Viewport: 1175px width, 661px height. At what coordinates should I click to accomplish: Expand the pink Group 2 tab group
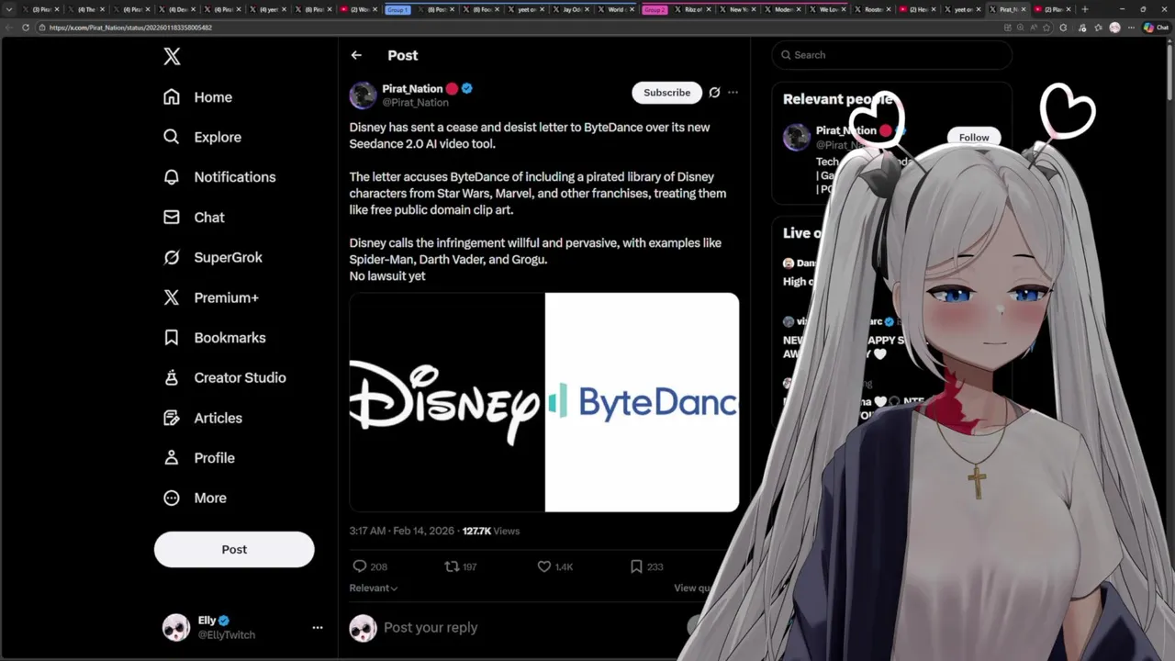pos(655,9)
